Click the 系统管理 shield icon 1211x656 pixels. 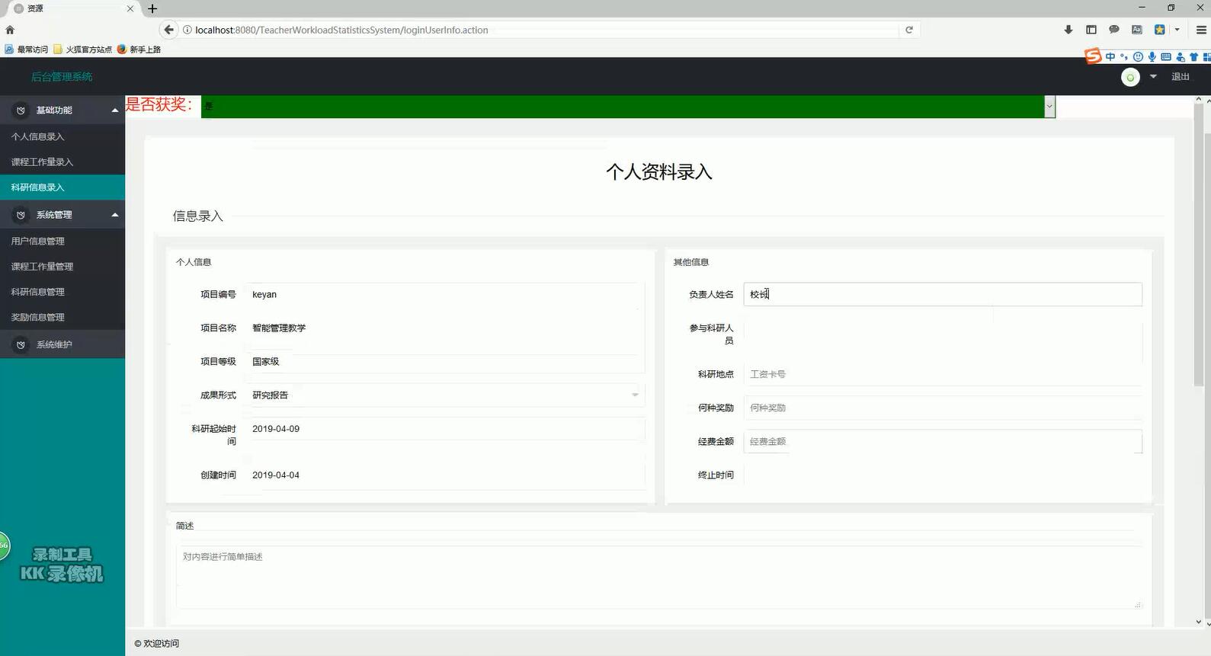point(21,215)
